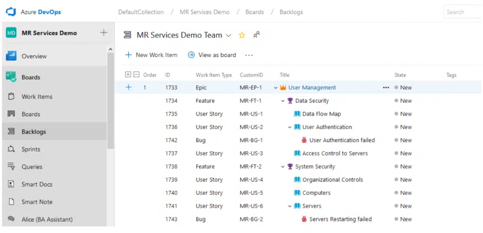Click View as board button
483x233 pixels.
212,55
